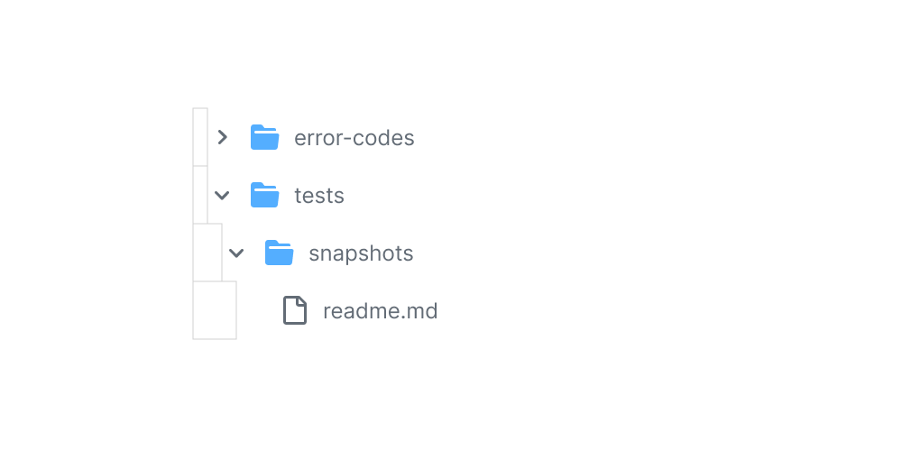
Task: Highlight the file icon next to readme.md
Action: click(294, 310)
